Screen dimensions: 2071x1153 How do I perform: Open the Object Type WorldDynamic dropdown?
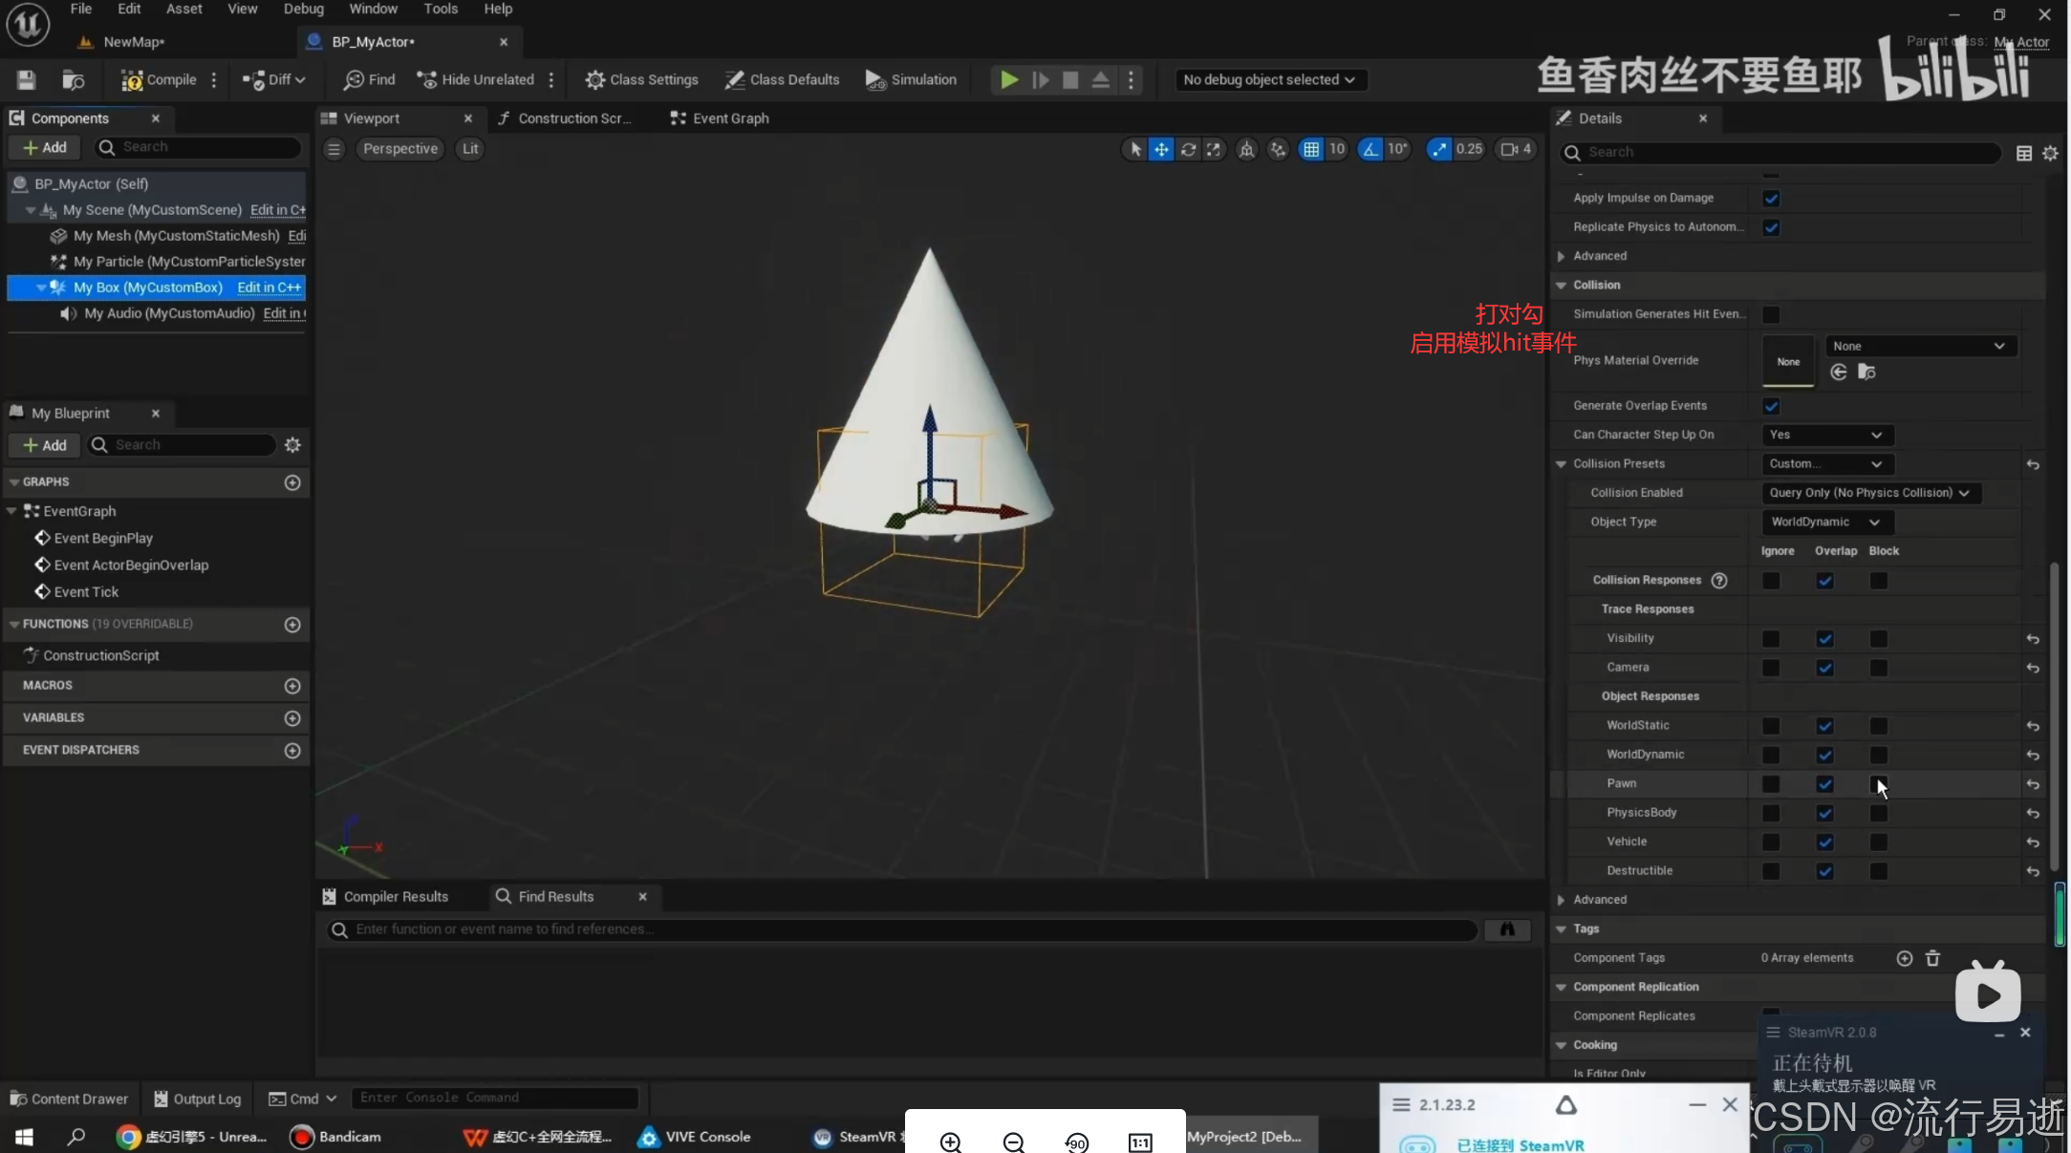point(1825,522)
